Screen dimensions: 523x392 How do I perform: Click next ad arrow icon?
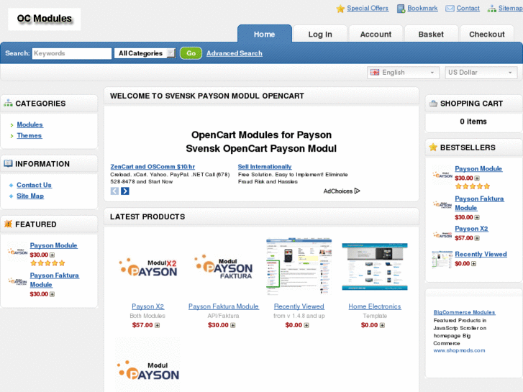point(125,191)
